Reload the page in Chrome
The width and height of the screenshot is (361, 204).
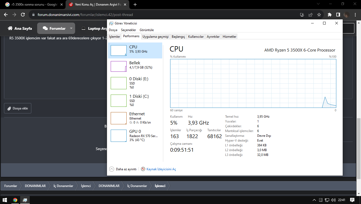[23, 15]
